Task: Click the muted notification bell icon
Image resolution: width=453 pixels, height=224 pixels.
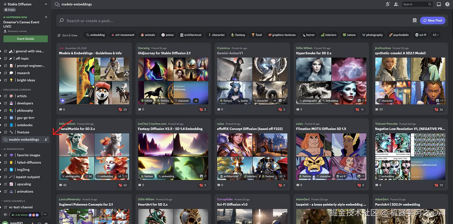Action: coord(388,4)
